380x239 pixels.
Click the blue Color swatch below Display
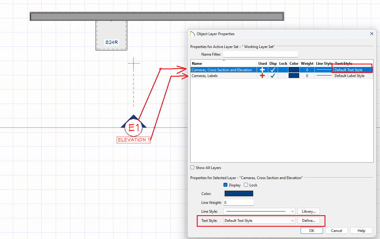(239, 194)
